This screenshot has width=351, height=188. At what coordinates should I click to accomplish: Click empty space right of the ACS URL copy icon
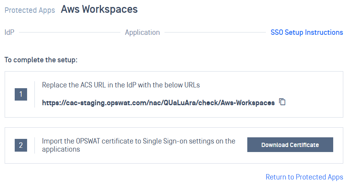coord(313,102)
